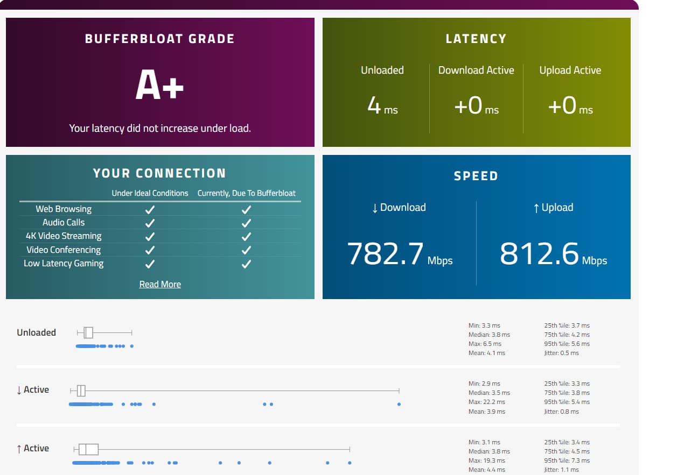Click the up arrow icon before Active

coord(19,449)
